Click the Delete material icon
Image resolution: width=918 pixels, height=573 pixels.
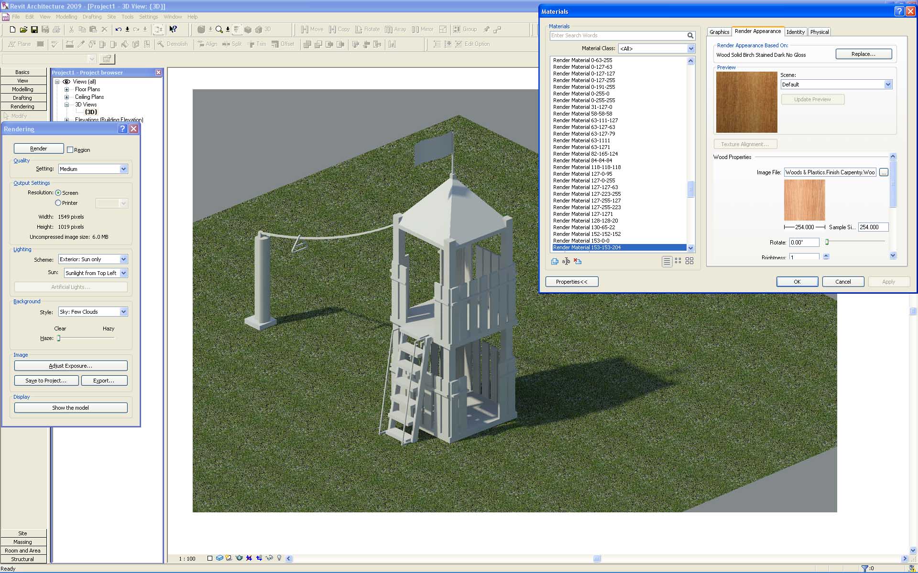coord(578,261)
